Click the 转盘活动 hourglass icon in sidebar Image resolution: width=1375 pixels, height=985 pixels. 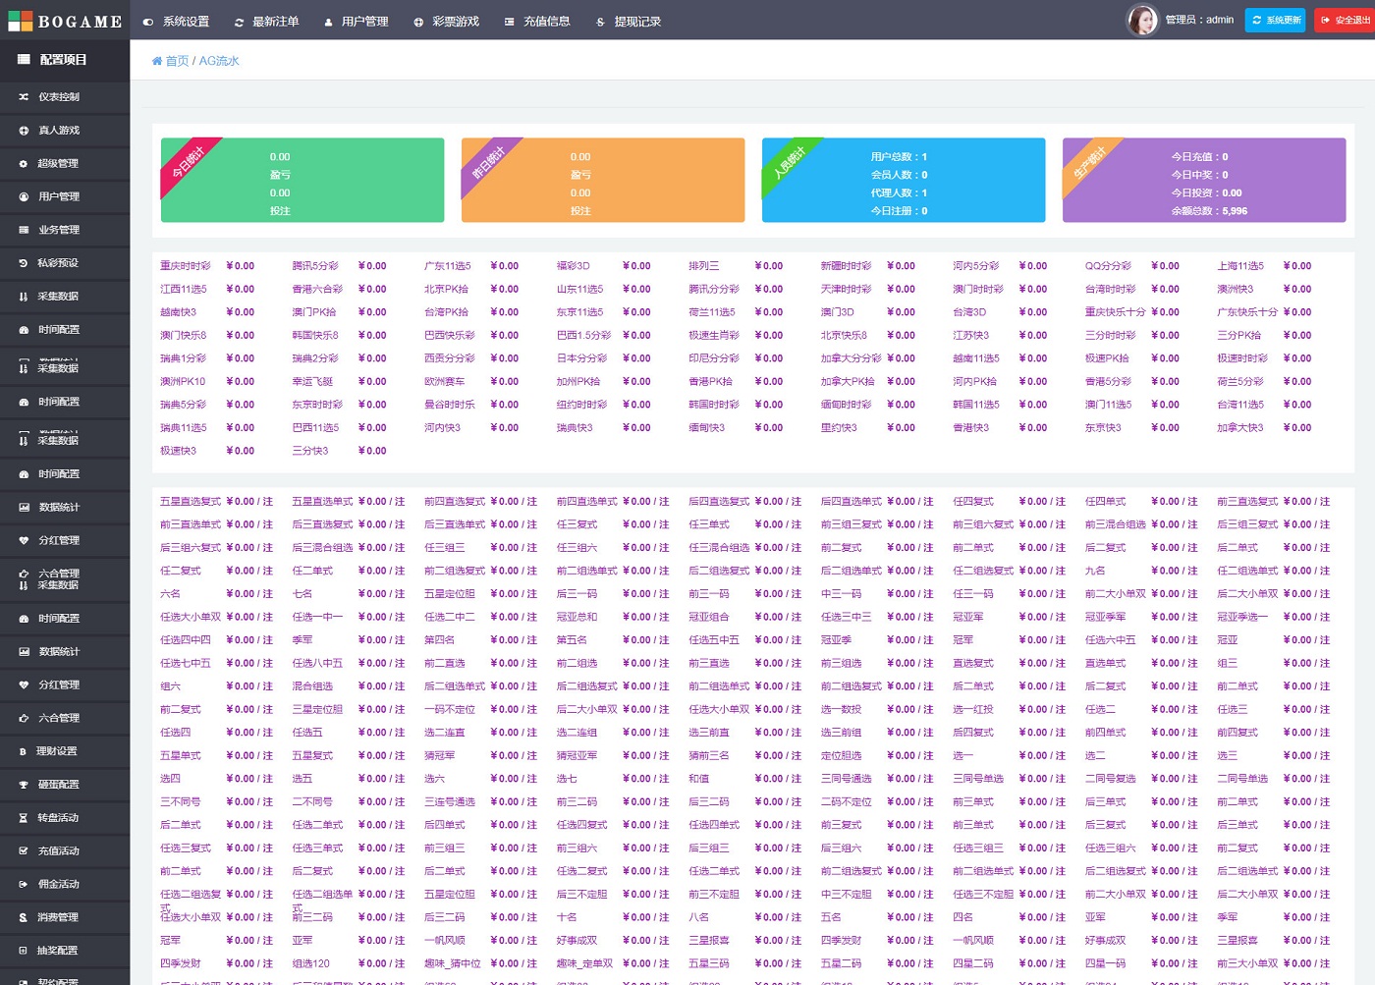(x=24, y=818)
